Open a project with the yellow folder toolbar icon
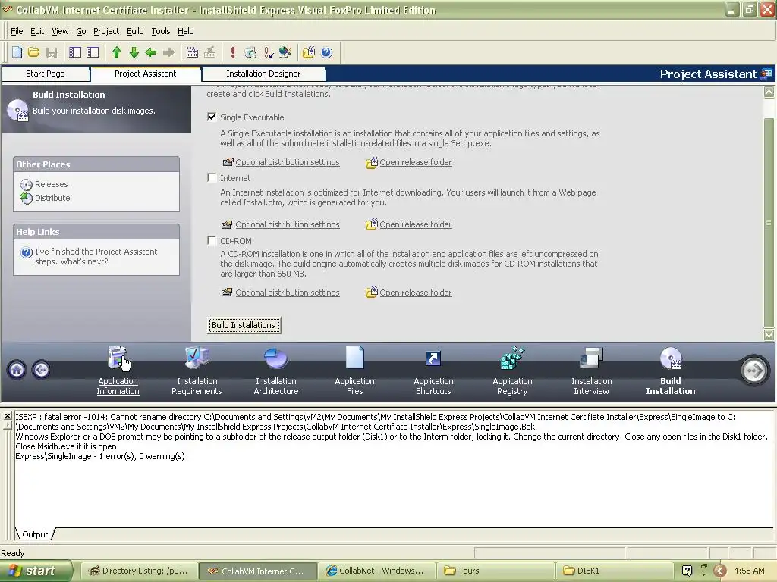This screenshot has width=777, height=582. click(33, 52)
